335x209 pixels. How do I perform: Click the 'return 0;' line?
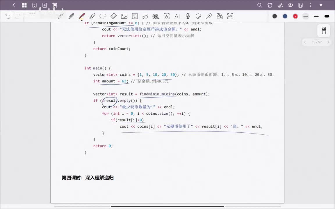pyautogui.click(x=103, y=146)
